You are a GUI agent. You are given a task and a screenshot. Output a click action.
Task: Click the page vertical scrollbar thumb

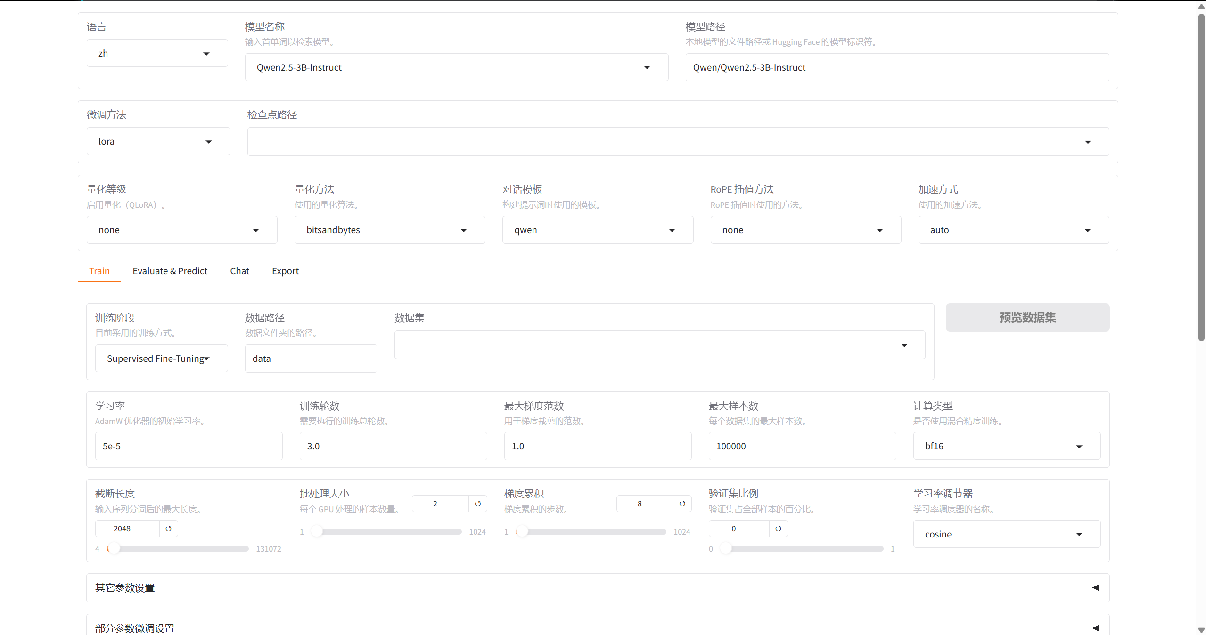1201,177
